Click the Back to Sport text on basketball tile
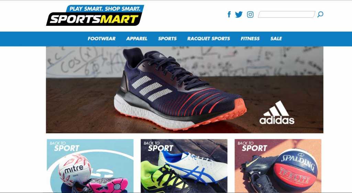 [253, 146]
